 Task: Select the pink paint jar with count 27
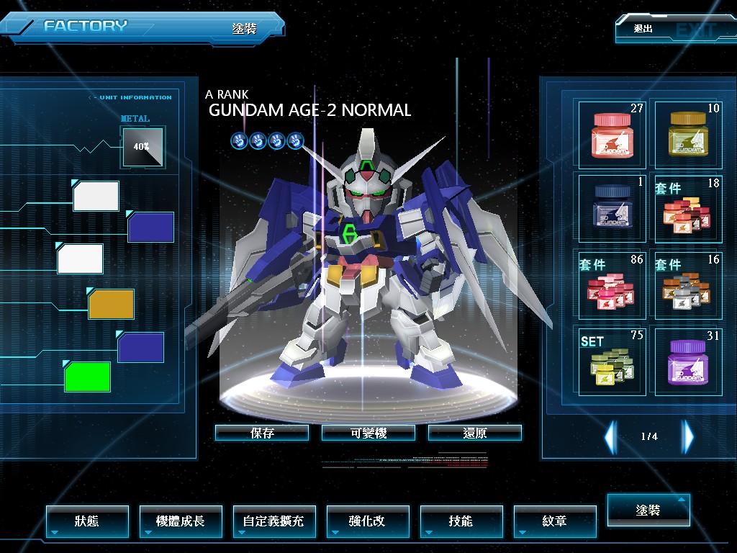click(x=612, y=135)
